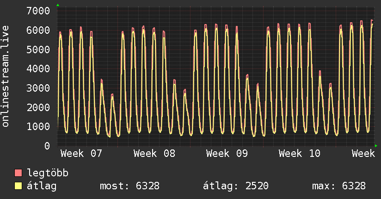Viewport: 381px width, 199px height.
Task: Click the legtöbb legend label
Action: click(x=48, y=173)
